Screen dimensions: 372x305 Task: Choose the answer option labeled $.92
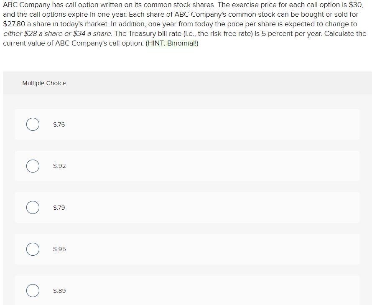click(187, 165)
